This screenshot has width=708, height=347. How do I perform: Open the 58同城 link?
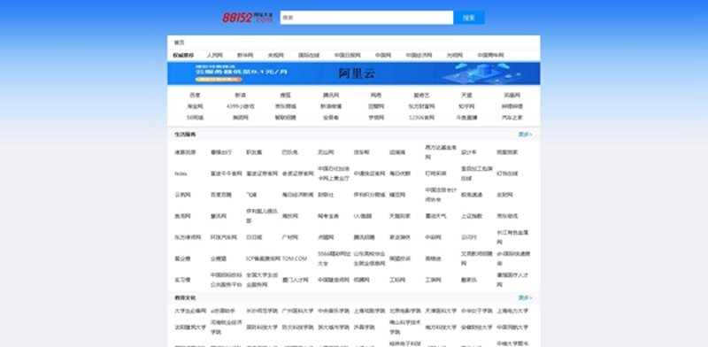[x=195, y=118]
